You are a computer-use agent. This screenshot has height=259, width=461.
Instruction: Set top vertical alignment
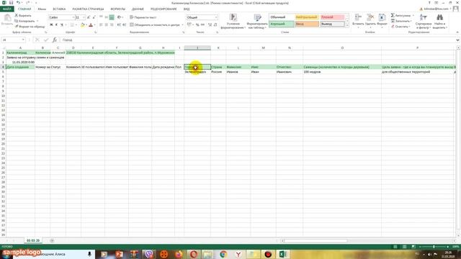[101, 17]
